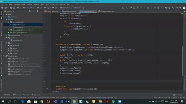Open the Device File Explorer side panel
186x104 pixels.
point(184,83)
